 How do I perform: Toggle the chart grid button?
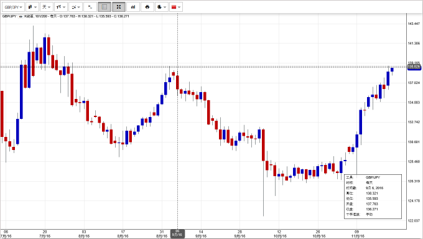(x=105, y=7)
